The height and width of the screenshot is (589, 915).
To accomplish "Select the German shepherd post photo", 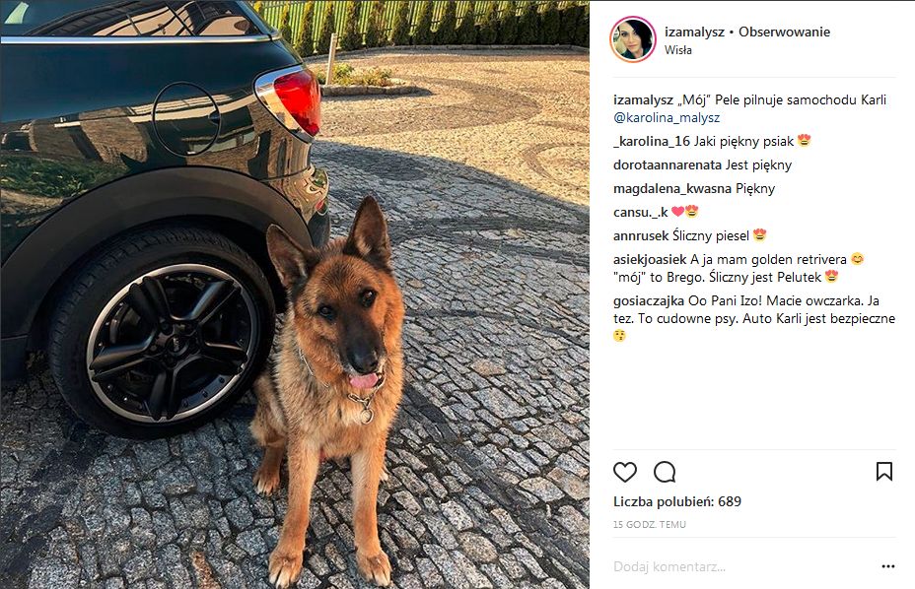I will 295,294.
